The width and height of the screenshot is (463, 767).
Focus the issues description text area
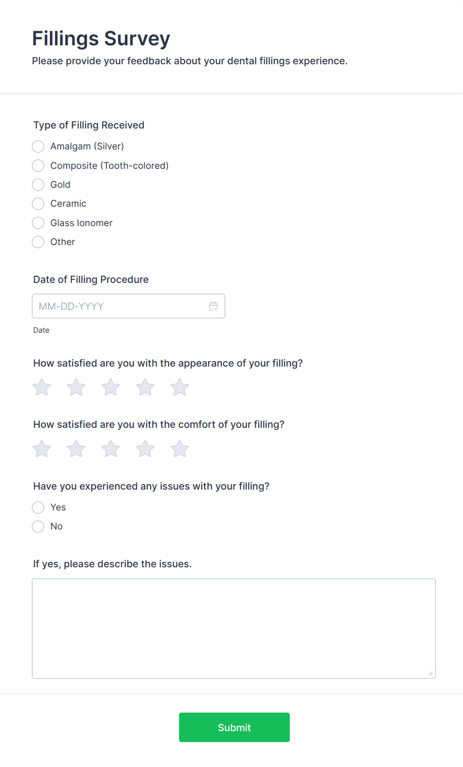tap(233, 628)
